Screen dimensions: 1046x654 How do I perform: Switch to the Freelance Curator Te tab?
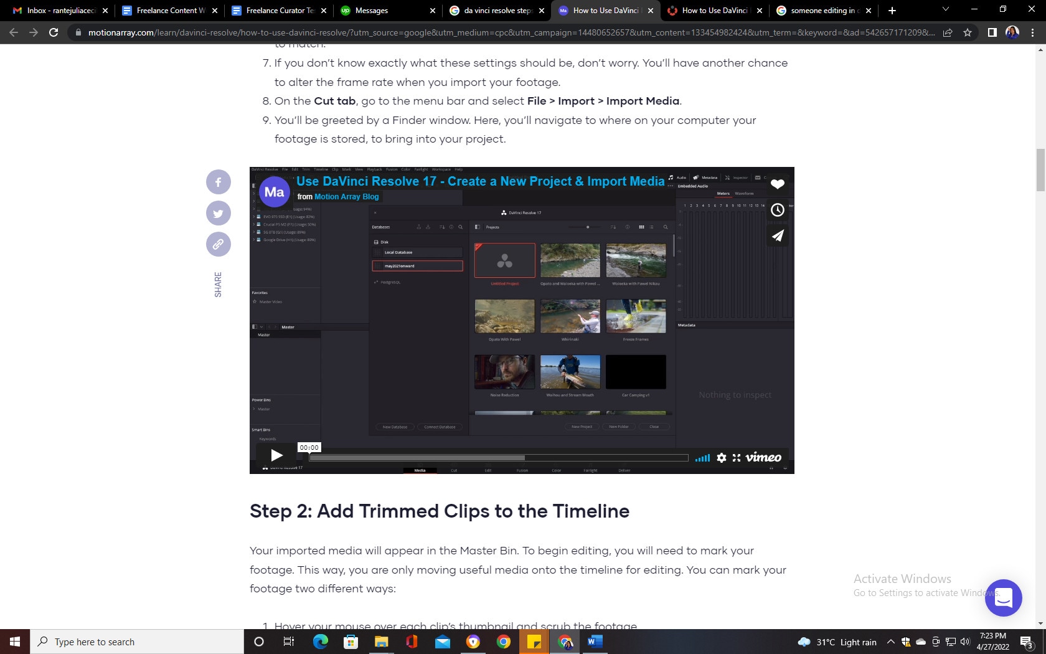(x=280, y=11)
